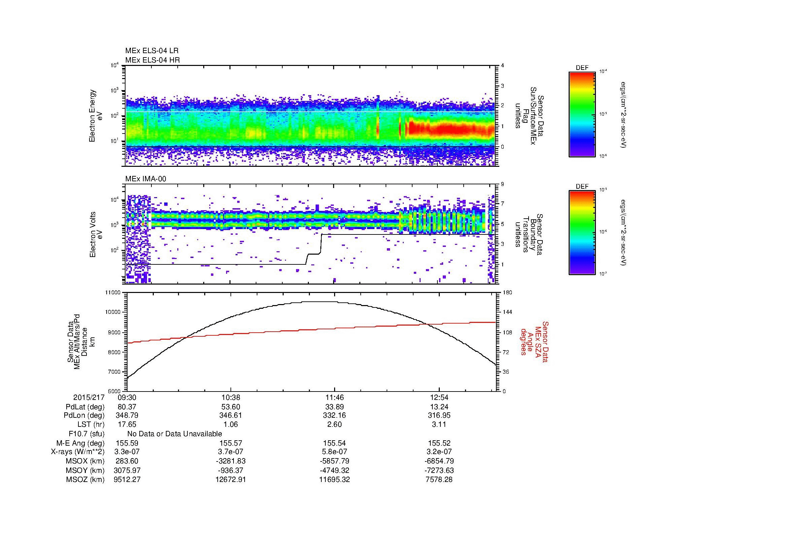Viewport: 787px width, 556px height.
Task: Click the 'MSOY (km)' row label
Action: click(85, 470)
